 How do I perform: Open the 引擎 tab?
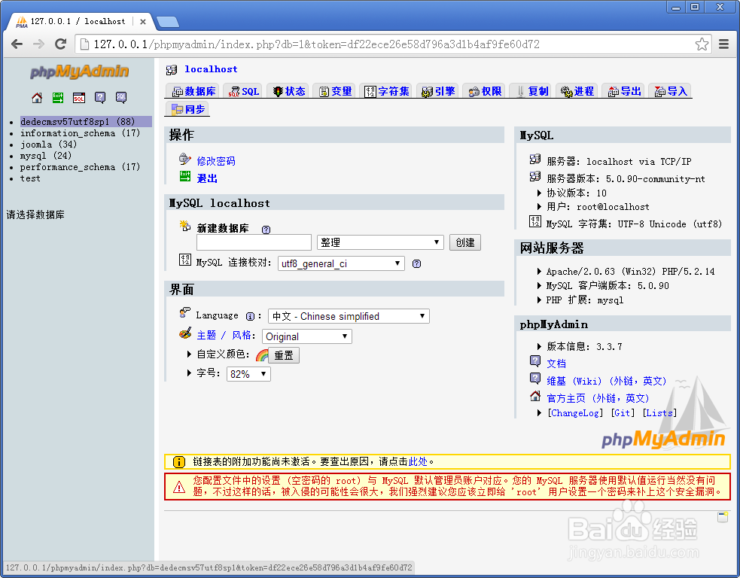tap(437, 91)
